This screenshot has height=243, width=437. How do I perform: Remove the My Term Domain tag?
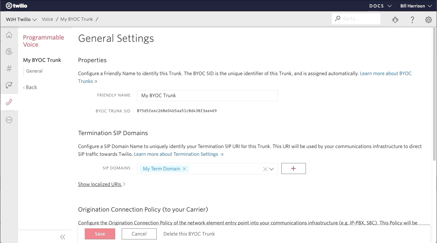pos(184,169)
